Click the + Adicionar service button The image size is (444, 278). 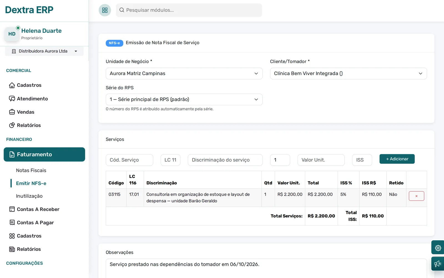(397, 159)
